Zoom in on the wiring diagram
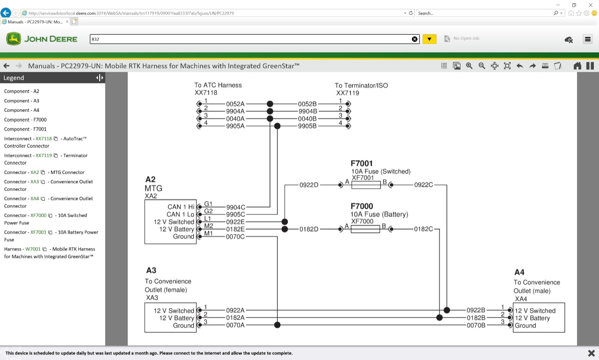Viewport: 599px width, 360px height. tap(469, 66)
